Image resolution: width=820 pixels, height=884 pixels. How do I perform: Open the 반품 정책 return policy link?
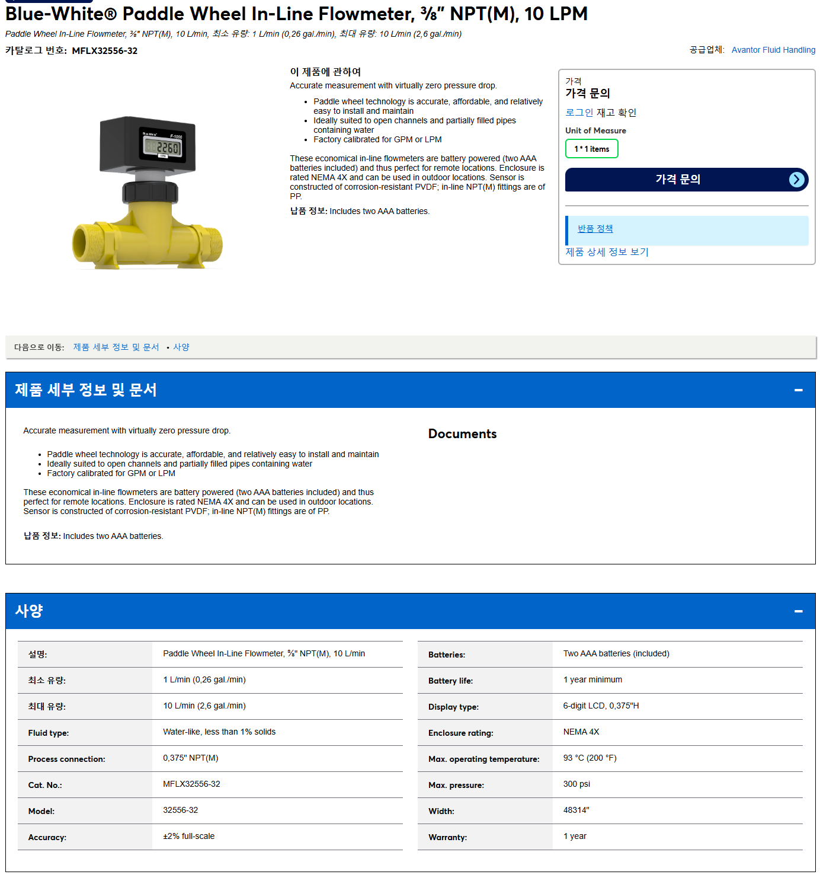(x=595, y=228)
